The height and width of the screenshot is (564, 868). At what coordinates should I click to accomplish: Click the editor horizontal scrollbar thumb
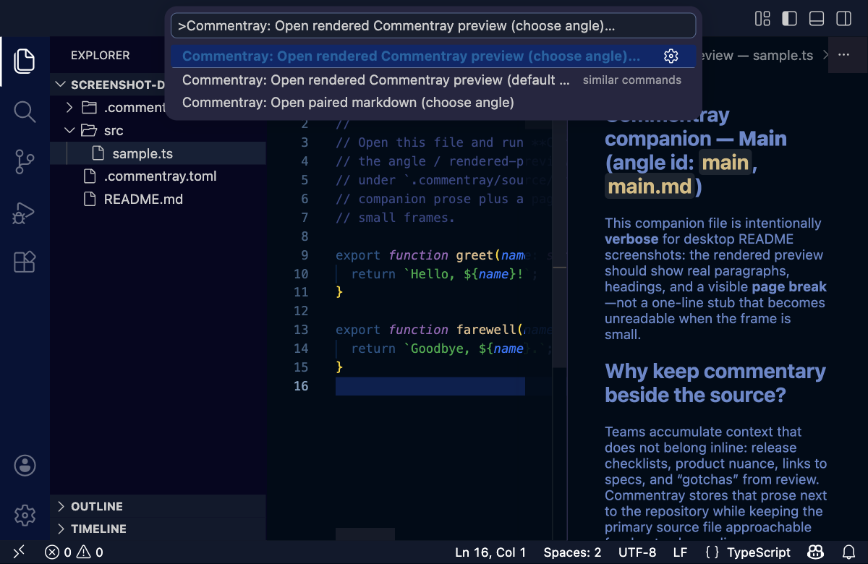(365, 534)
